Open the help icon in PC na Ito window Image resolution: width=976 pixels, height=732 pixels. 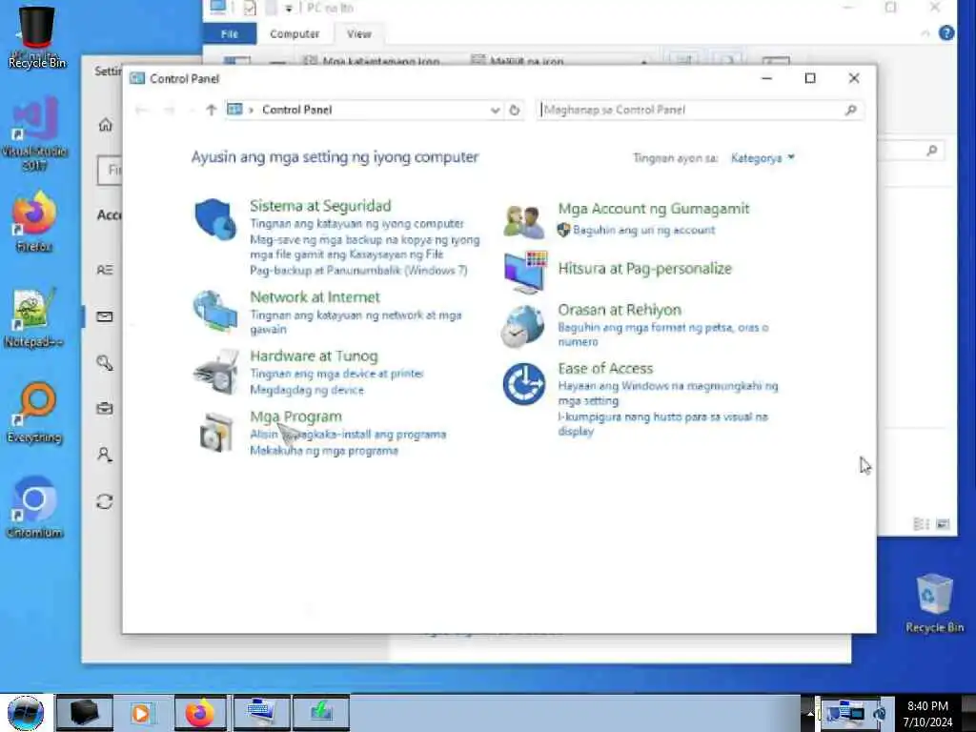coord(946,33)
